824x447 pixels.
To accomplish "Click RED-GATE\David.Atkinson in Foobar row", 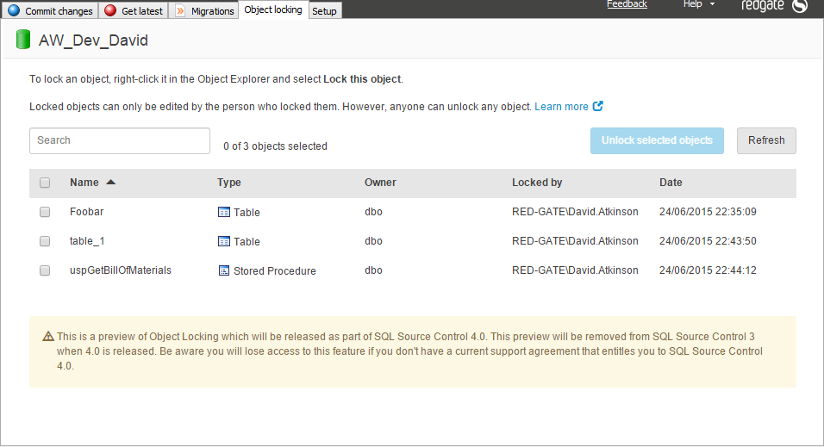I will [576, 212].
